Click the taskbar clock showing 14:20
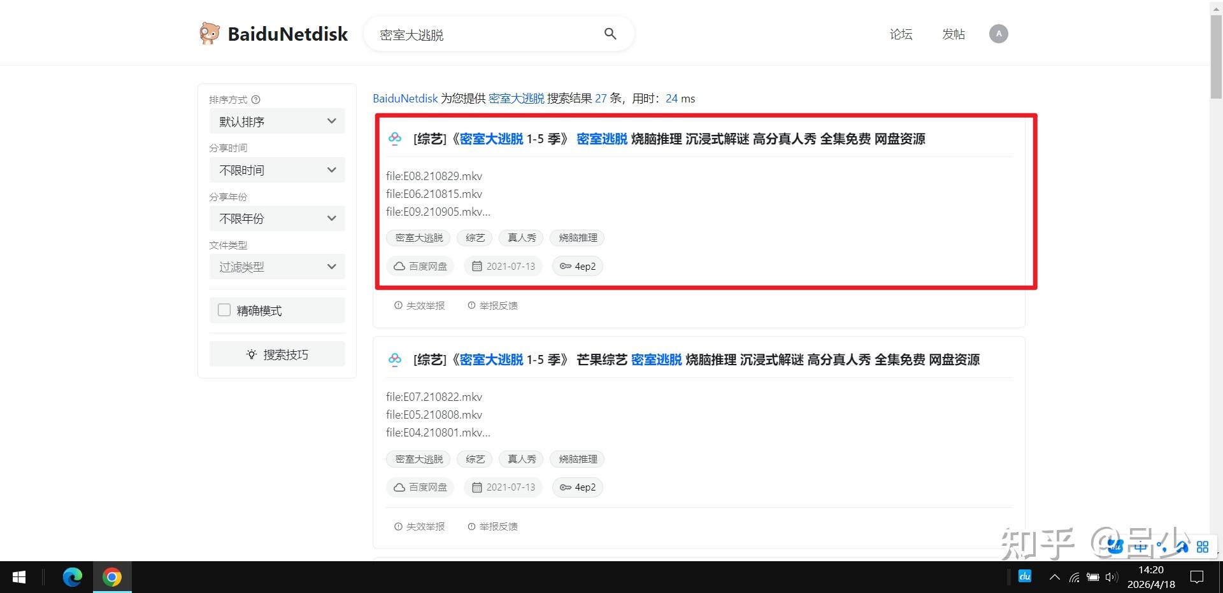The width and height of the screenshot is (1223, 593). pyautogui.click(x=1151, y=577)
